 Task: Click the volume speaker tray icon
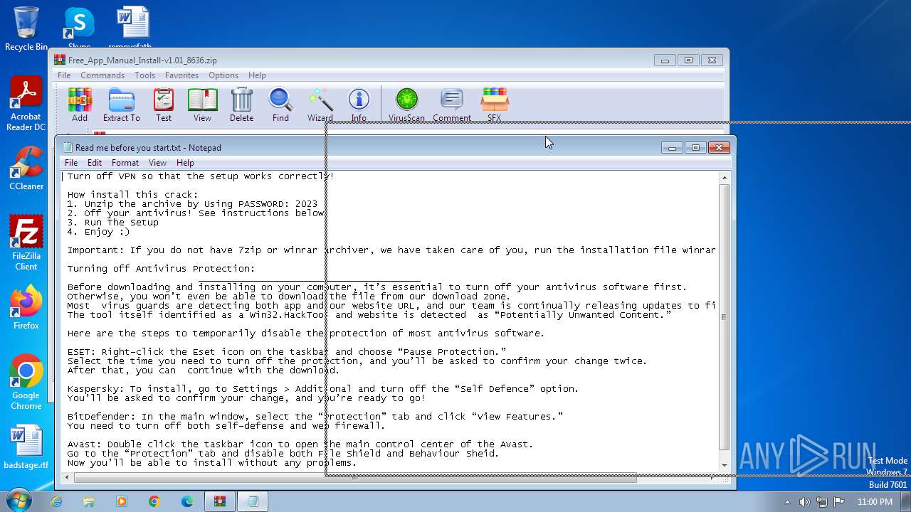(805, 502)
